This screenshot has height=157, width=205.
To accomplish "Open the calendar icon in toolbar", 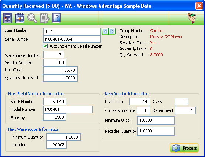I will click(20, 18).
